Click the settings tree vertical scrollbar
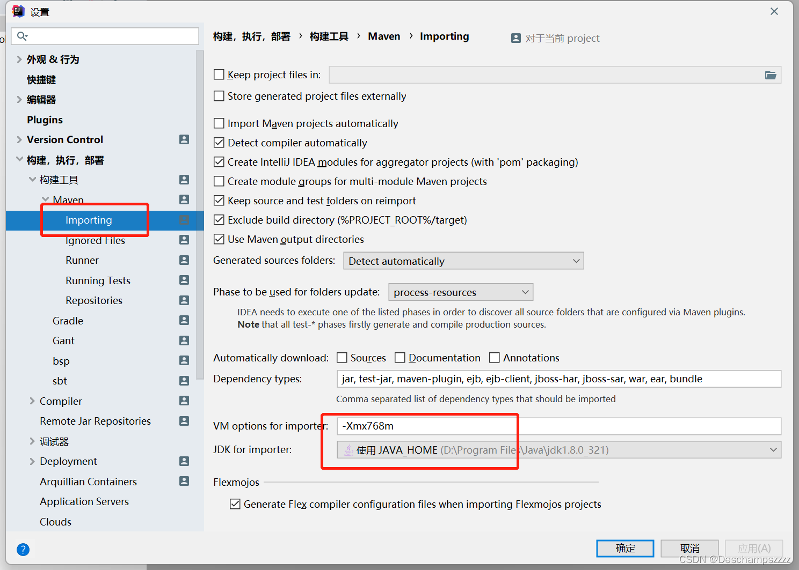 pos(200,214)
